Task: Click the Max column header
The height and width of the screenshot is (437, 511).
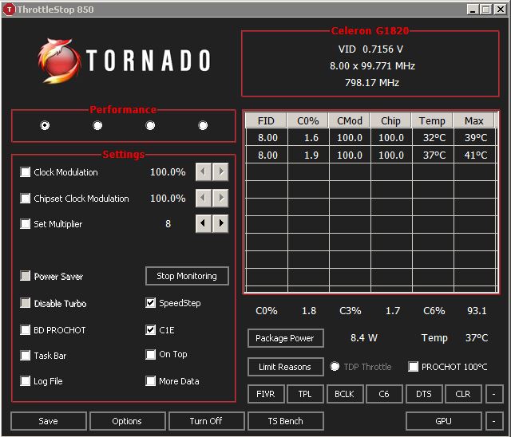Action: [x=473, y=120]
